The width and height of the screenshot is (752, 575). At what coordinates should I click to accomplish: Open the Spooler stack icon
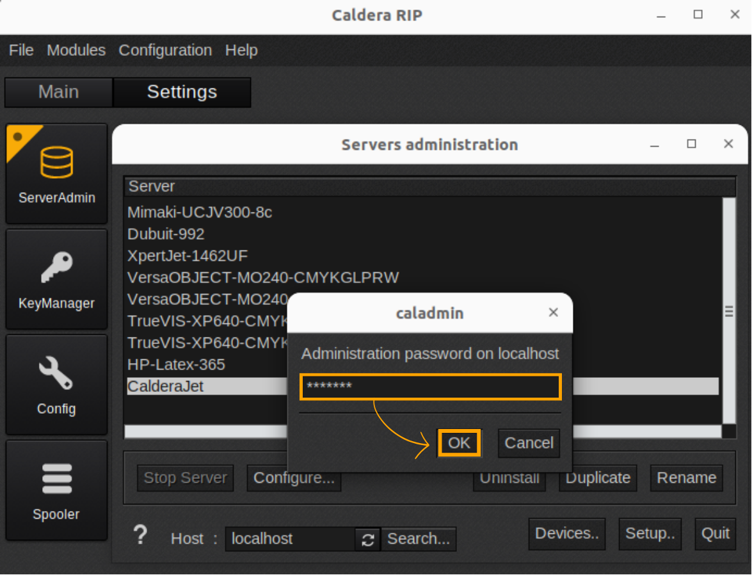(56, 479)
